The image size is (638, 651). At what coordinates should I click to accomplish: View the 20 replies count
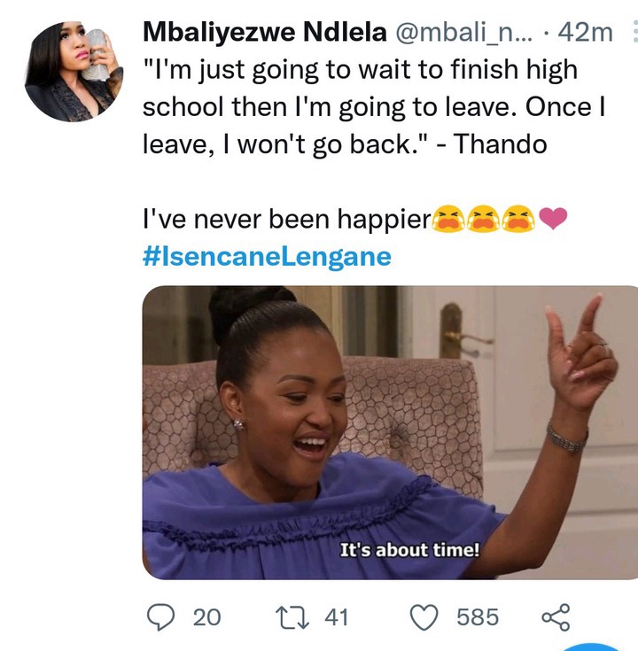click(206, 617)
